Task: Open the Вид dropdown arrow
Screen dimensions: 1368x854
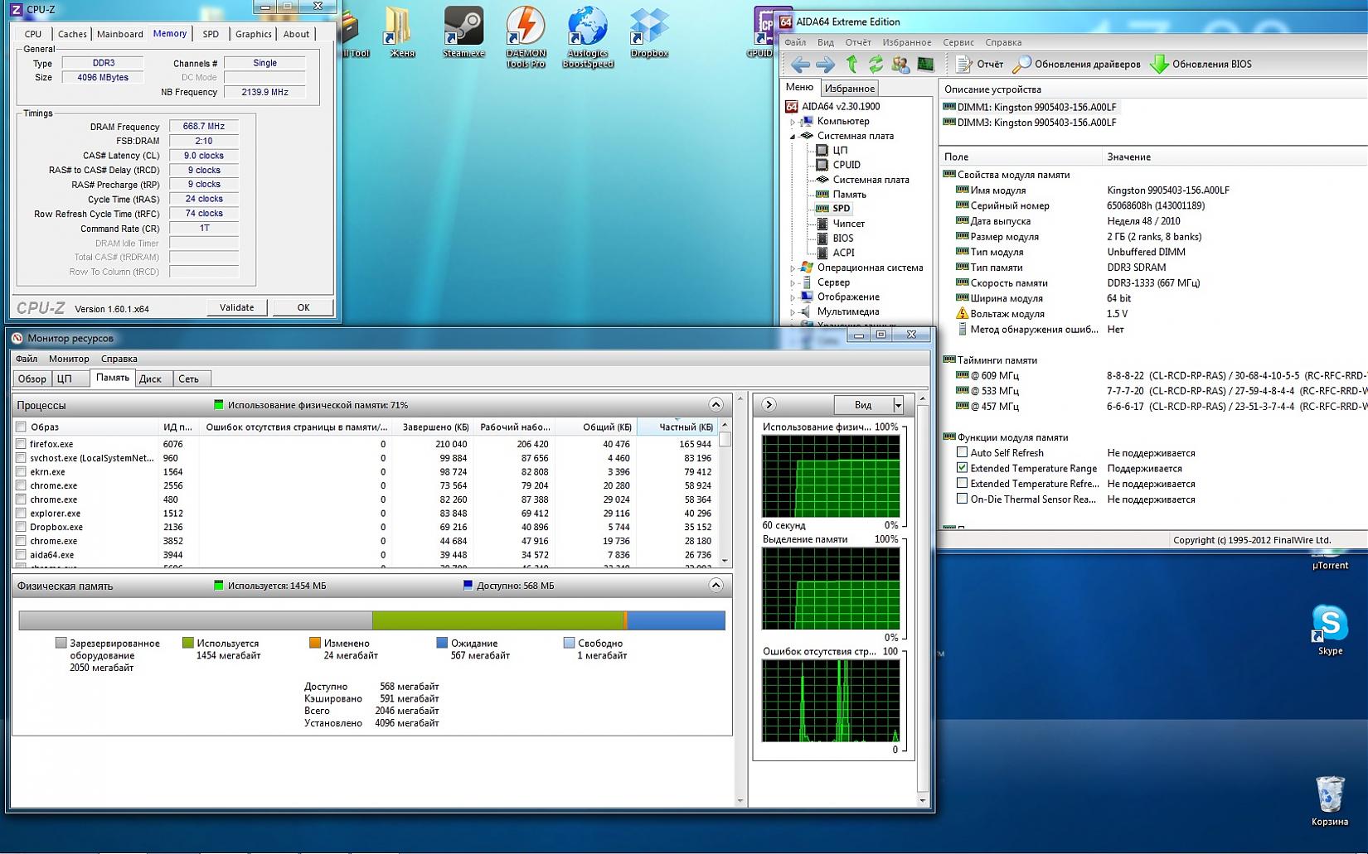Action: pos(898,405)
